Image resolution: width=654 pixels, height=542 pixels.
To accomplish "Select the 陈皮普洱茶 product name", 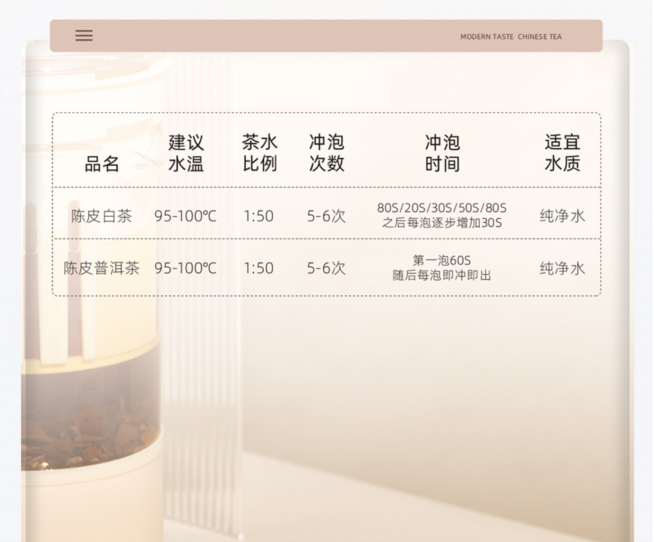I will 102,268.
